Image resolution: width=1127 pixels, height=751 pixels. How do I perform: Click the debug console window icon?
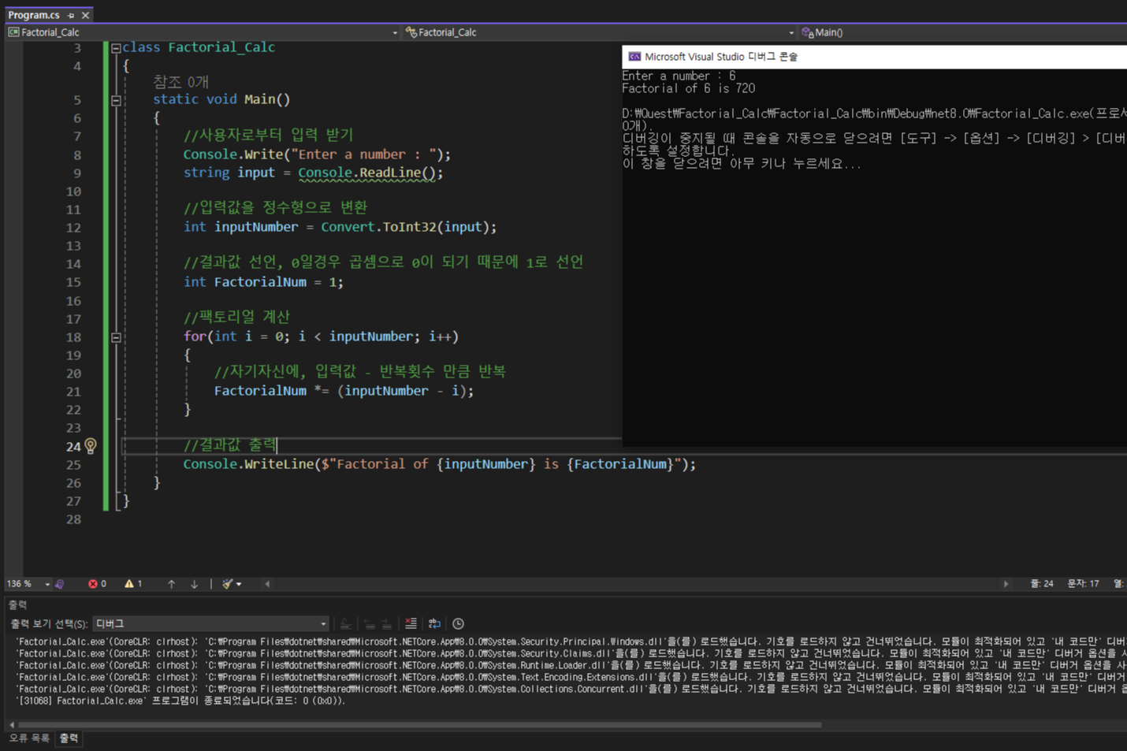[x=634, y=57]
